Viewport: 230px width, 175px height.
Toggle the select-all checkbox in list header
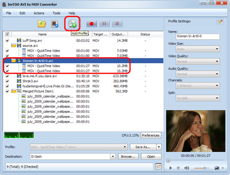[x=7, y=34]
